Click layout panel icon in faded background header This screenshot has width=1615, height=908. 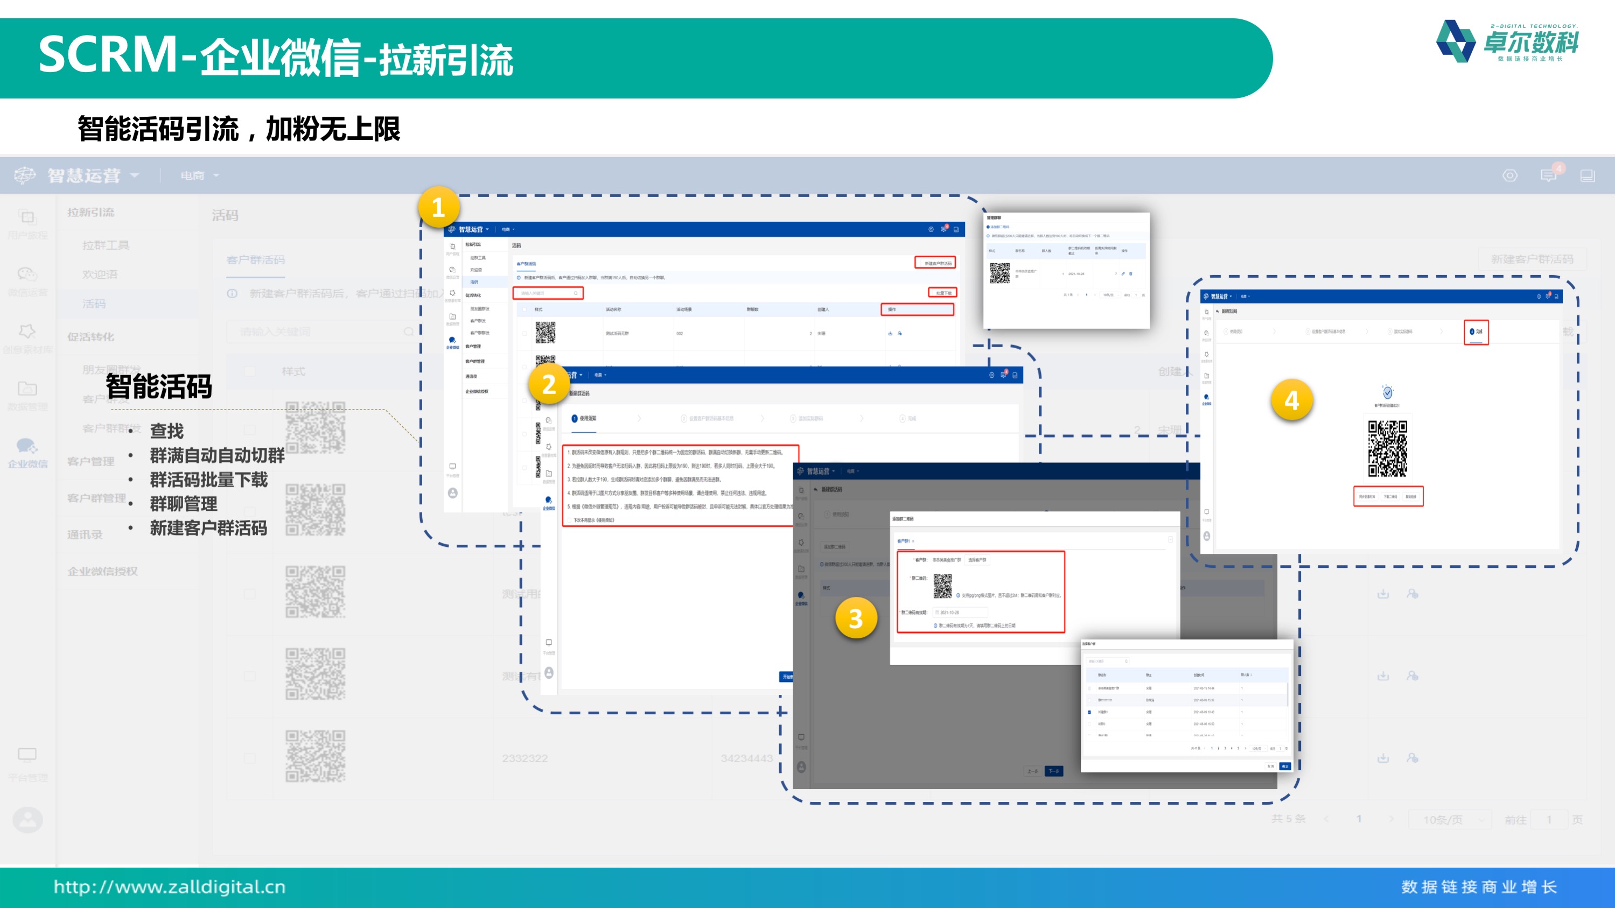coord(1587,175)
